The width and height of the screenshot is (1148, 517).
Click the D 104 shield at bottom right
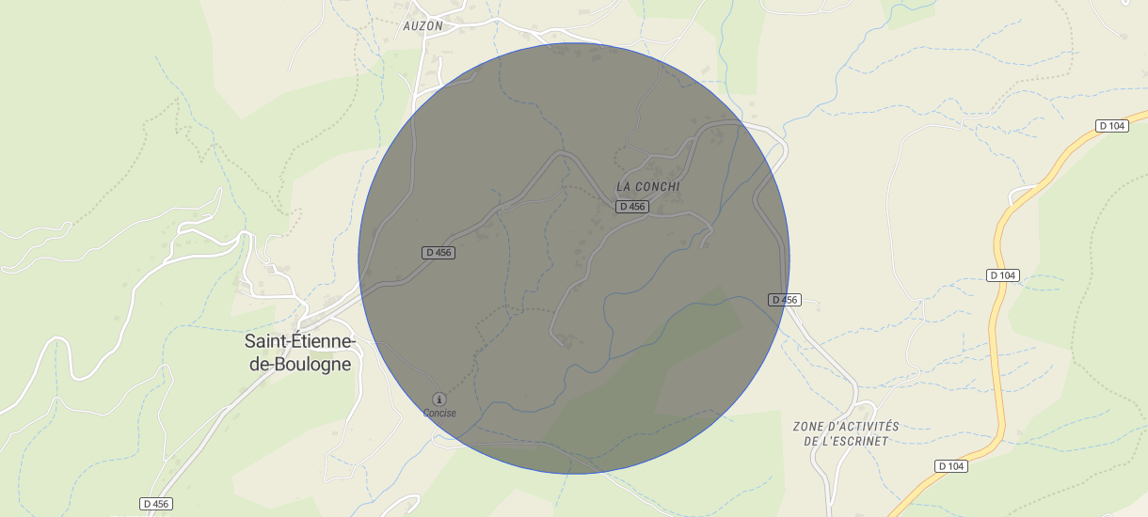pos(952,466)
